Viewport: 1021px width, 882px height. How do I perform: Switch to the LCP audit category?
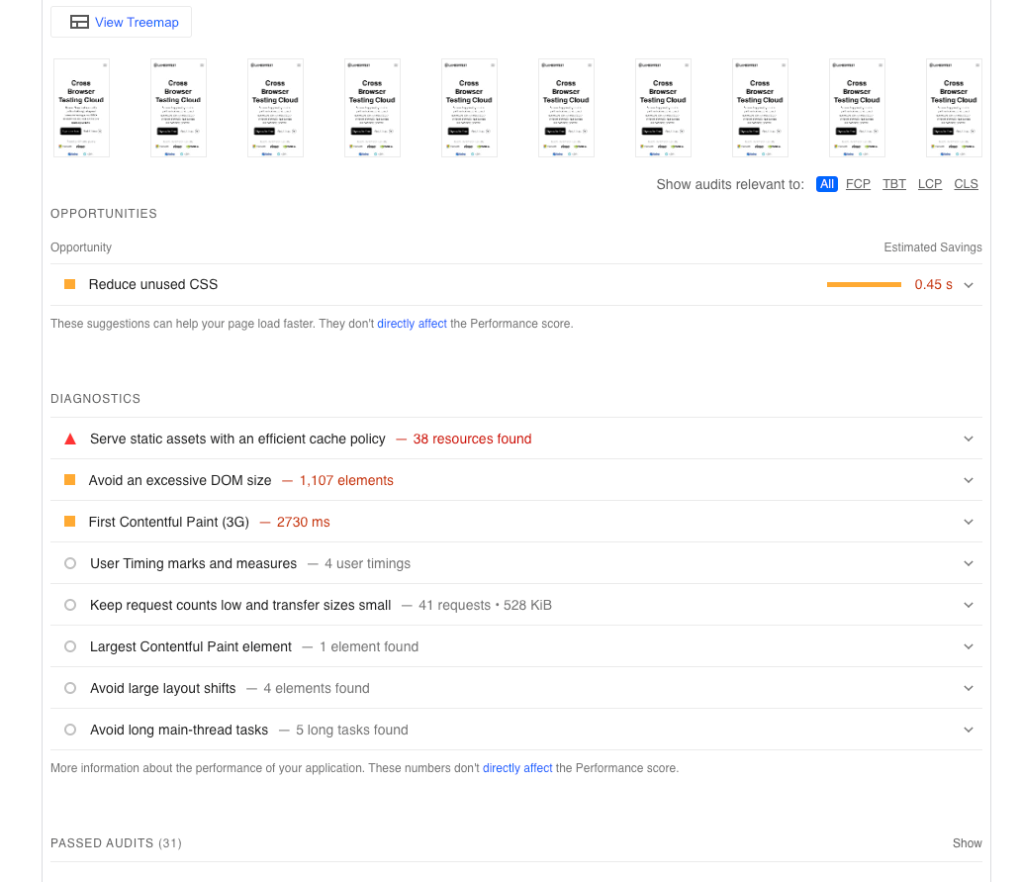(x=930, y=184)
